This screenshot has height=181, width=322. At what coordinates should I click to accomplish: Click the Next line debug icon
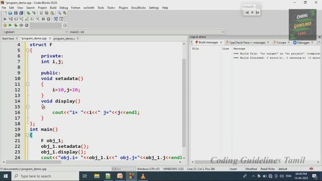(16, 19)
